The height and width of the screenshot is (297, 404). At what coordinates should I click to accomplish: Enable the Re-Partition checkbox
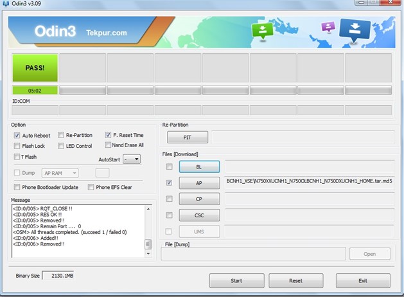(x=61, y=136)
